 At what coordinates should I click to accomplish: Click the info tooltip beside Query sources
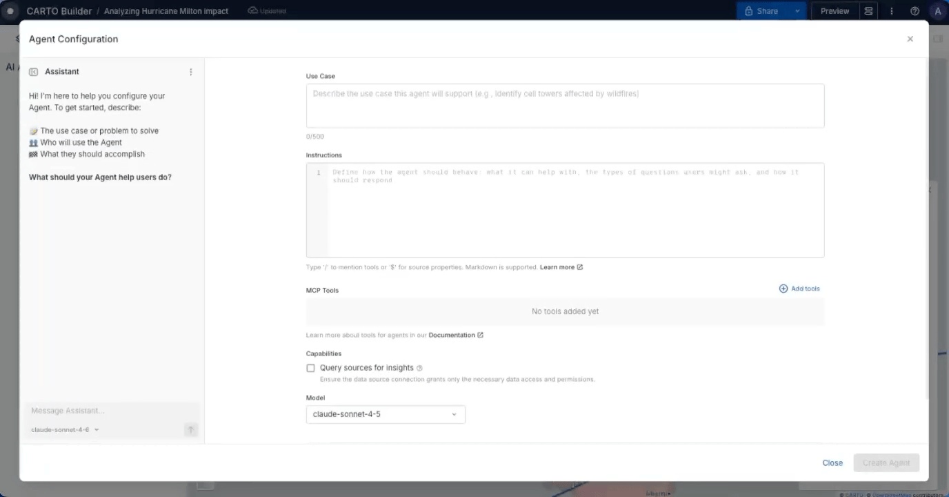coord(420,368)
